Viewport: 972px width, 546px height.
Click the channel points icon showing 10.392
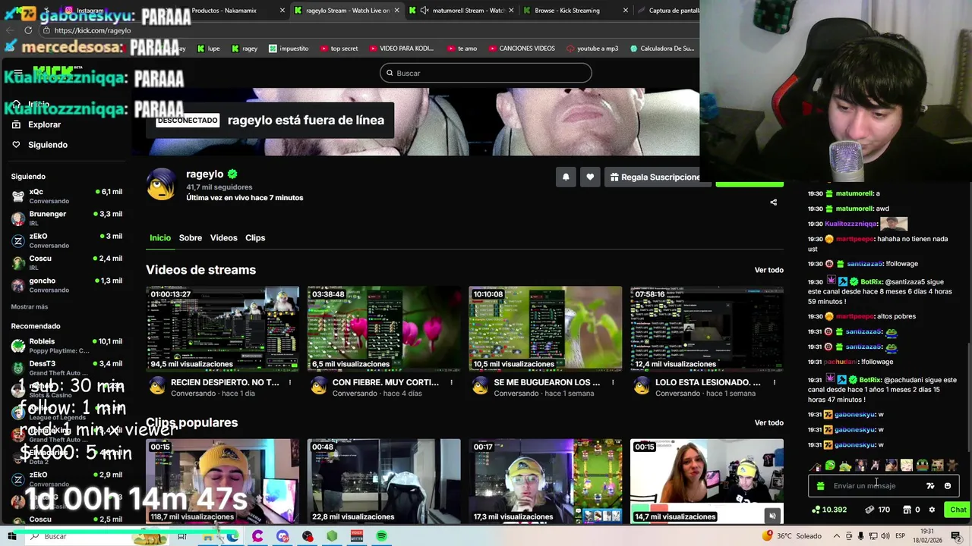tap(816, 510)
